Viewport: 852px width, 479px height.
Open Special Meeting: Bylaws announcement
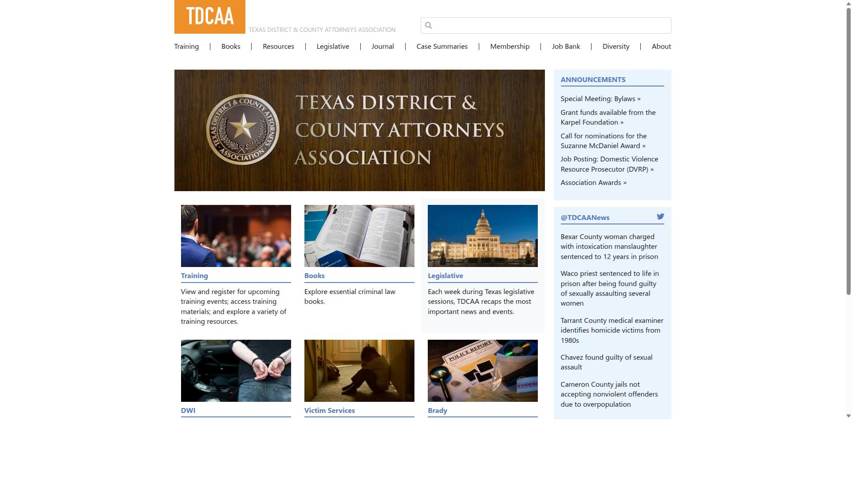(x=600, y=99)
